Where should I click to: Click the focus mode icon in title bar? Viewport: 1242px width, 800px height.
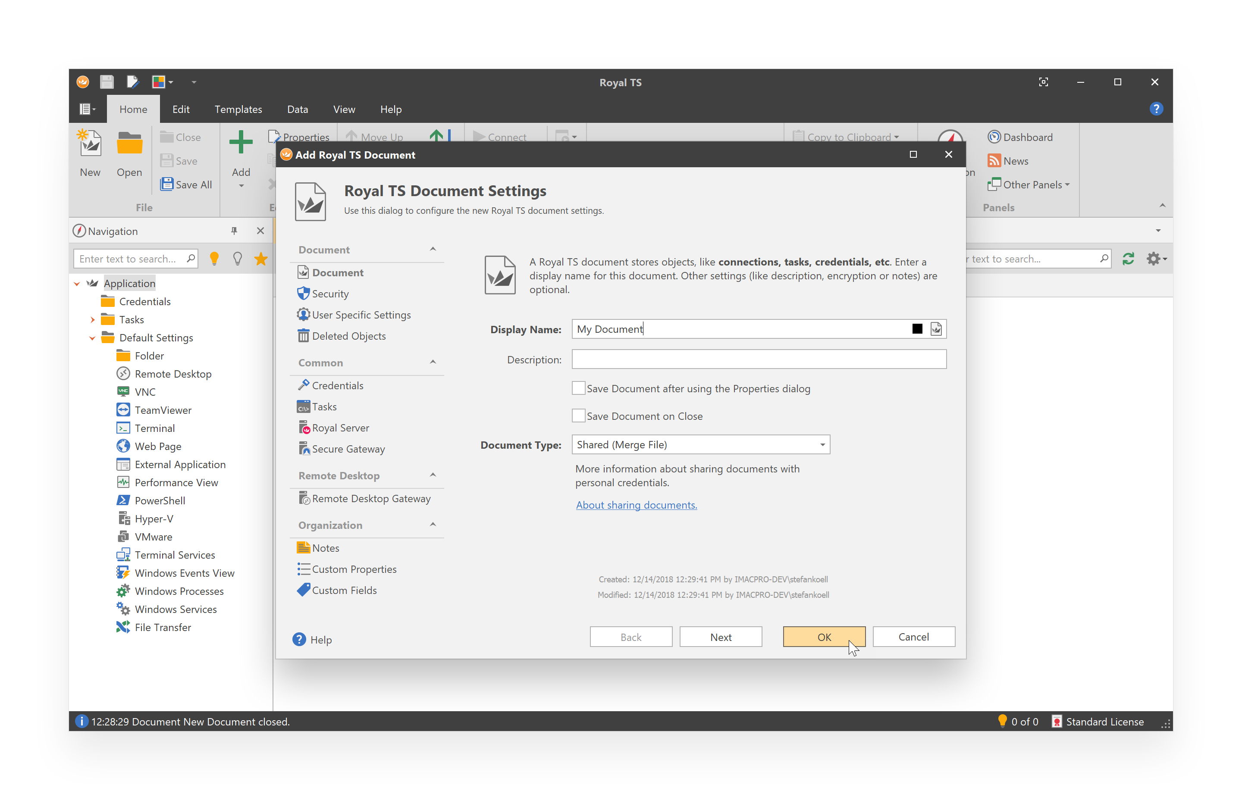(x=1044, y=81)
